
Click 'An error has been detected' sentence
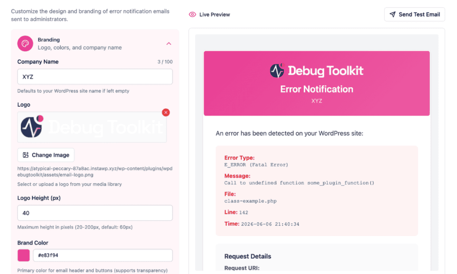289,133
